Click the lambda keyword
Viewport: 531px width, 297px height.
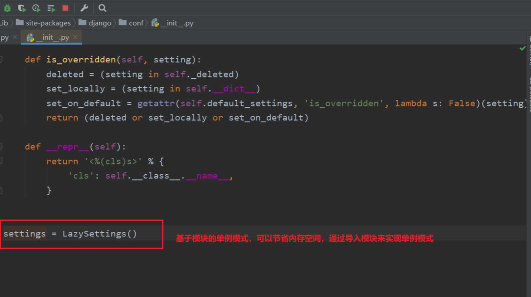coord(411,103)
